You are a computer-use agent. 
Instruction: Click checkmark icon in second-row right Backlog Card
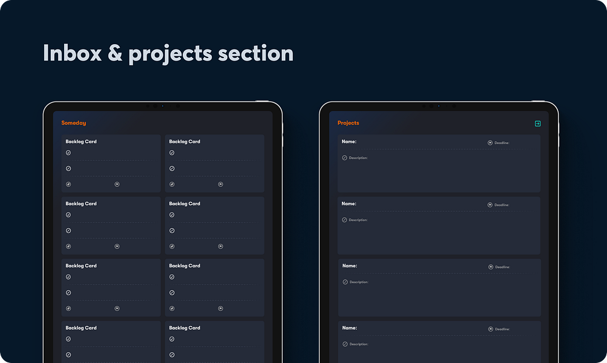[172, 215]
